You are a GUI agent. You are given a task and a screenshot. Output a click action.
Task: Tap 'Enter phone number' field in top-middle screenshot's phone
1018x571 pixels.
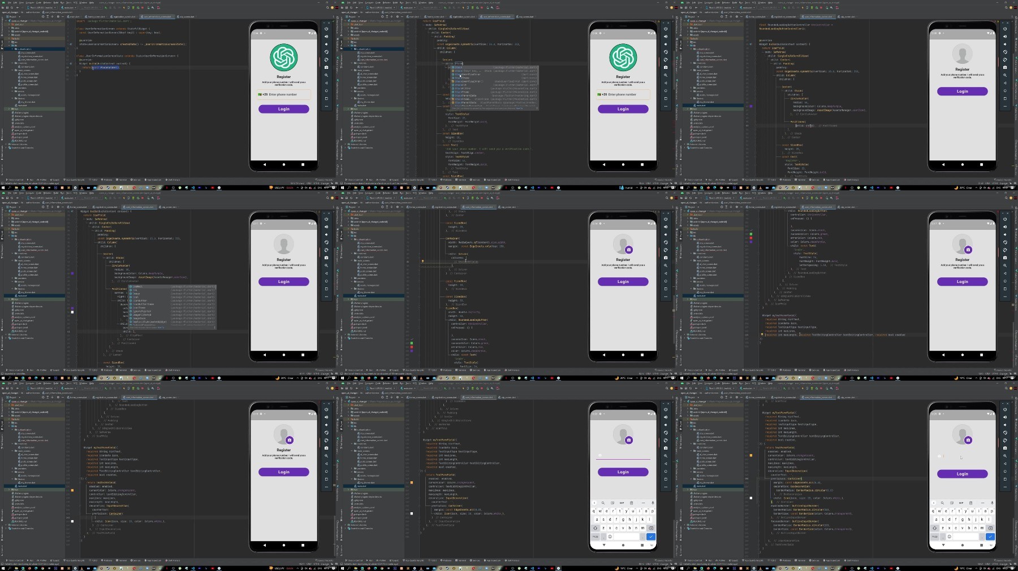click(623, 94)
